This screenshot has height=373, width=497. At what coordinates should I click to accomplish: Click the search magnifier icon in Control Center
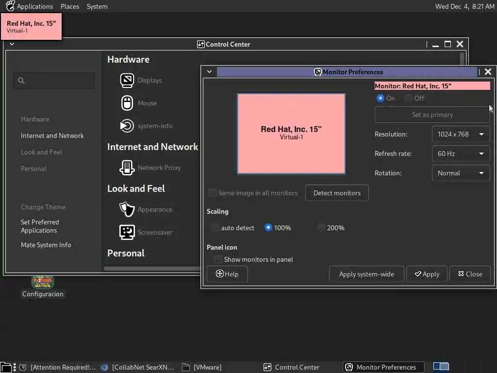pyautogui.click(x=21, y=81)
